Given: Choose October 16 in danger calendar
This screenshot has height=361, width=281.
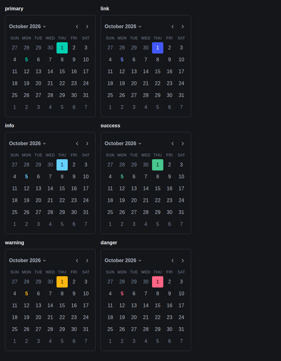Looking at the screenshot, I should [169, 305].
